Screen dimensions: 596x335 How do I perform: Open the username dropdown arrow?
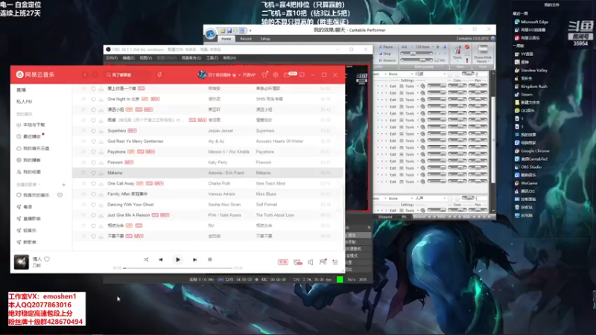click(x=239, y=75)
